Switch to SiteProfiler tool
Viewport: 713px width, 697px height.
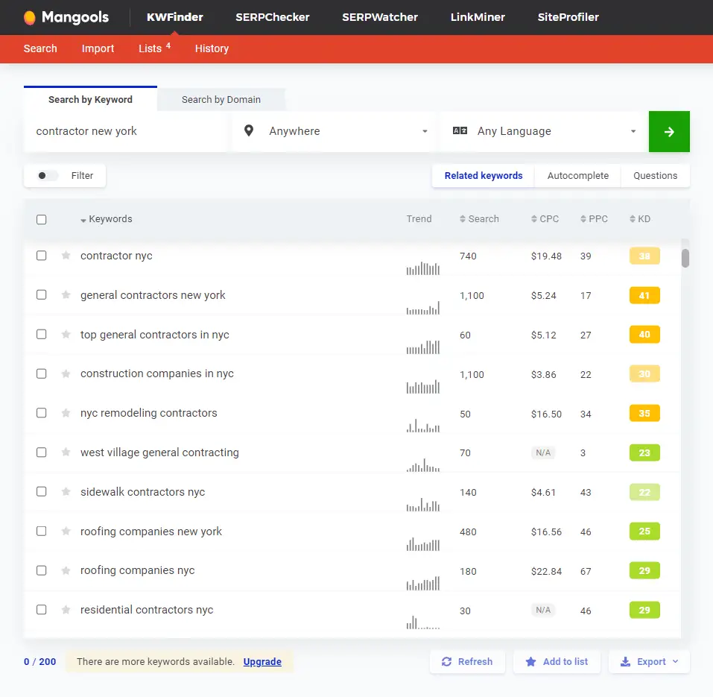568,17
